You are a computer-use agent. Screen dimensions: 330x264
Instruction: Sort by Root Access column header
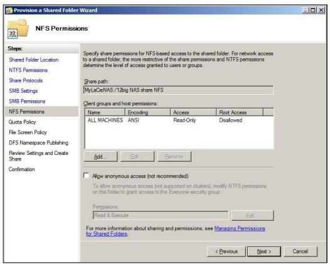coord(240,112)
